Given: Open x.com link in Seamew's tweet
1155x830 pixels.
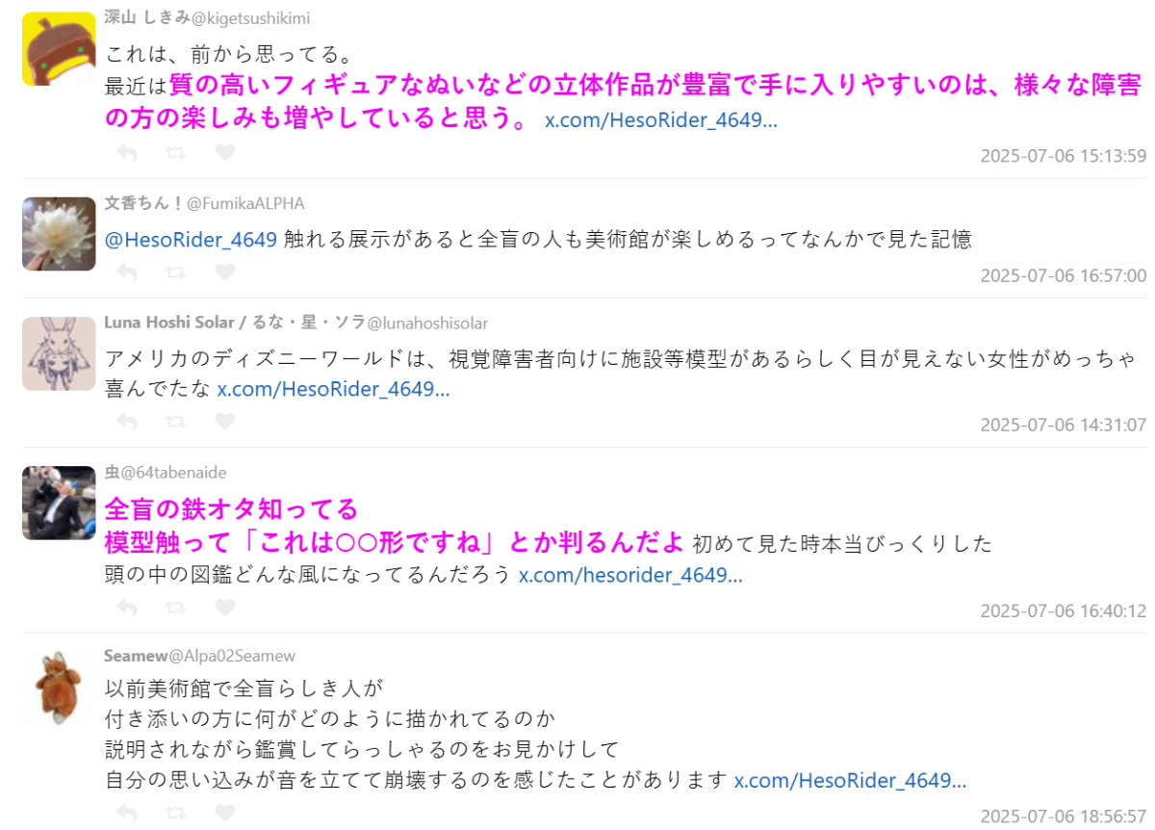Looking at the screenshot, I should coord(851,780).
